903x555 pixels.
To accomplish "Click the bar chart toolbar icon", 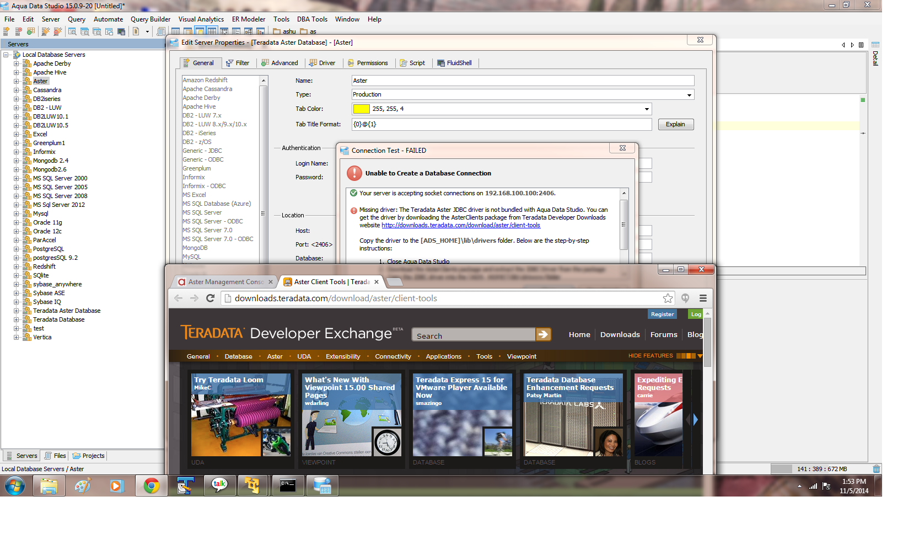I will click(260, 31).
